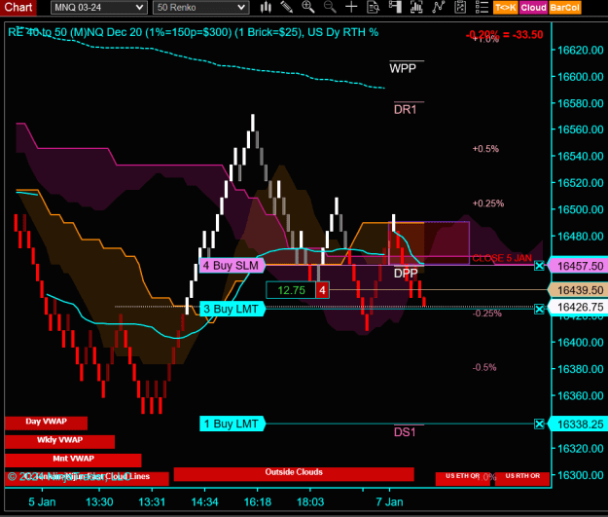Viewport: 608px width, 517px height.
Task: Open the bar style candlestick menu
Action: [x=266, y=7]
